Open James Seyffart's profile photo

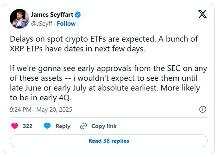[20, 19]
